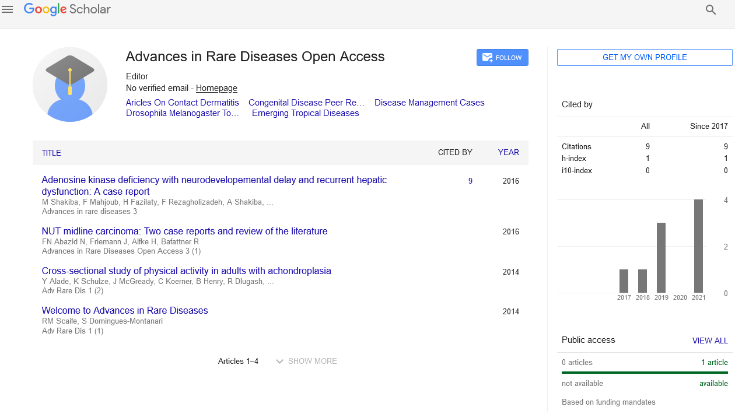Open the Adenosine kinase deficiency article

pos(214,185)
